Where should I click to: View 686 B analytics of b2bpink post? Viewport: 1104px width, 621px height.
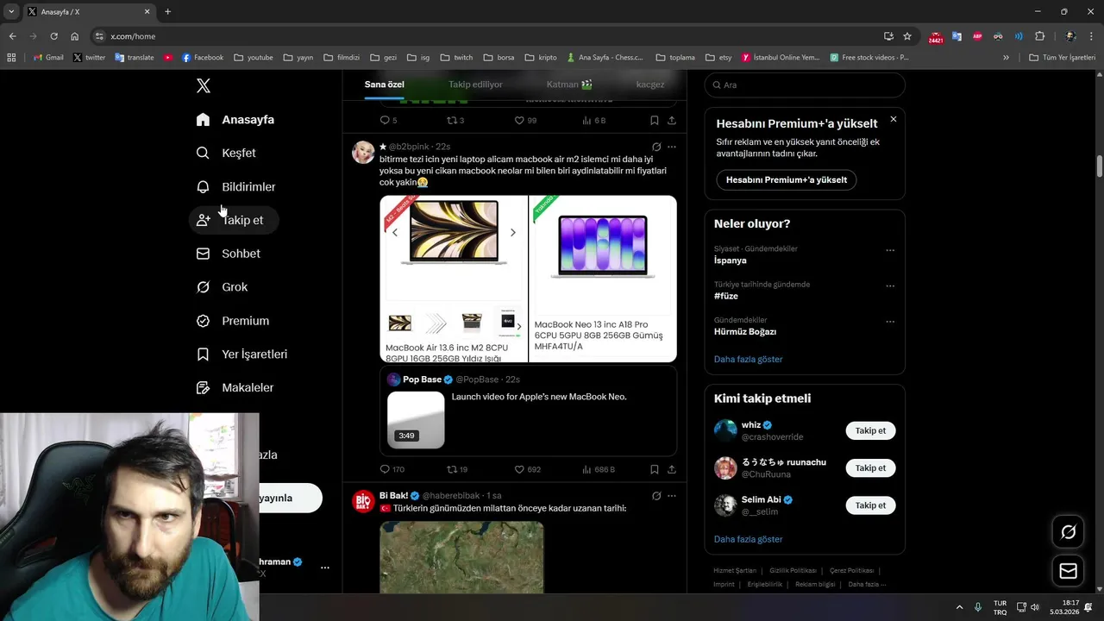[599, 469]
